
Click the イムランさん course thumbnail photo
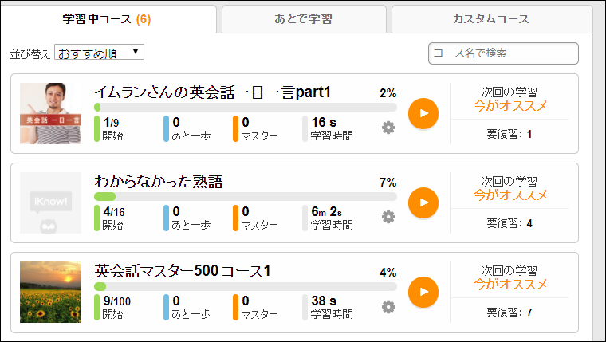(x=50, y=113)
